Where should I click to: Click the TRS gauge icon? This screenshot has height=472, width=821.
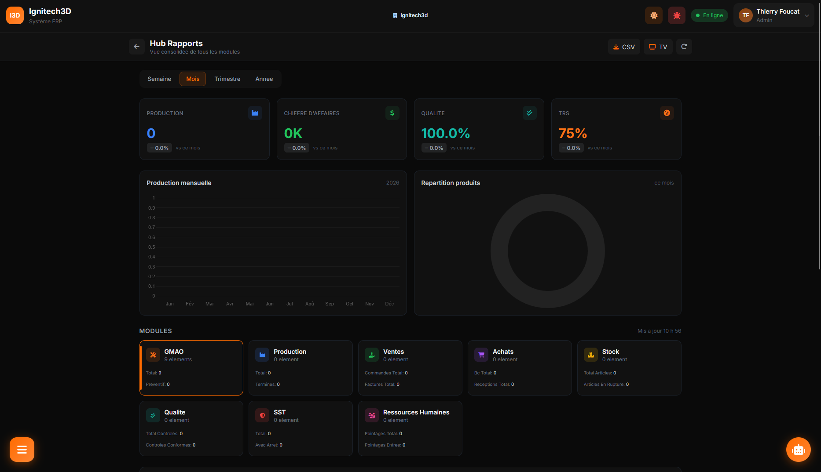click(667, 113)
